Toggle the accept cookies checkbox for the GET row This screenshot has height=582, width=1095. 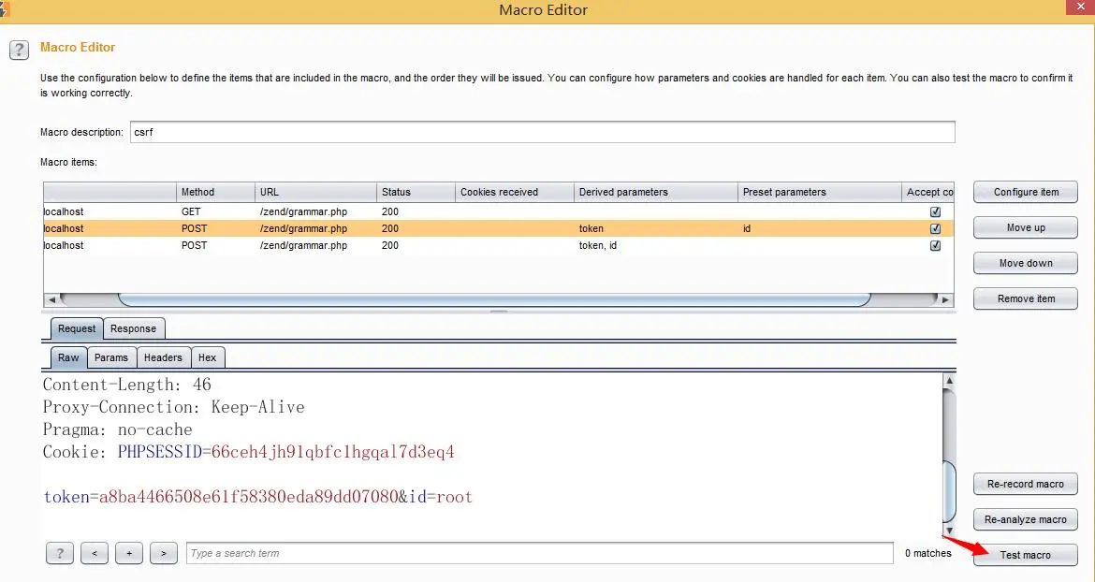tap(935, 211)
